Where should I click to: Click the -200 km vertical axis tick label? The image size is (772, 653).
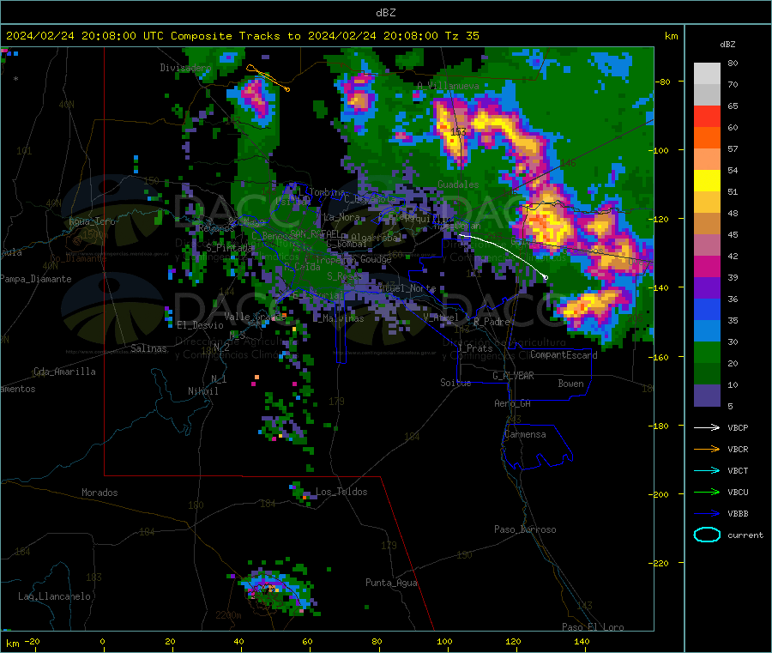pos(660,495)
